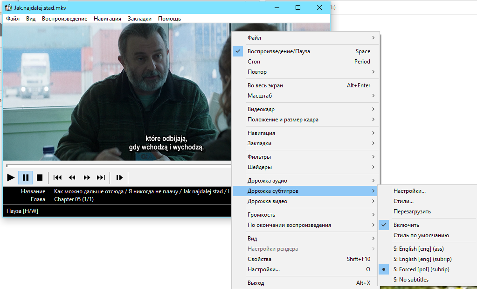
Task: Stop playback with the square Stop button
Action: [40, 177]
